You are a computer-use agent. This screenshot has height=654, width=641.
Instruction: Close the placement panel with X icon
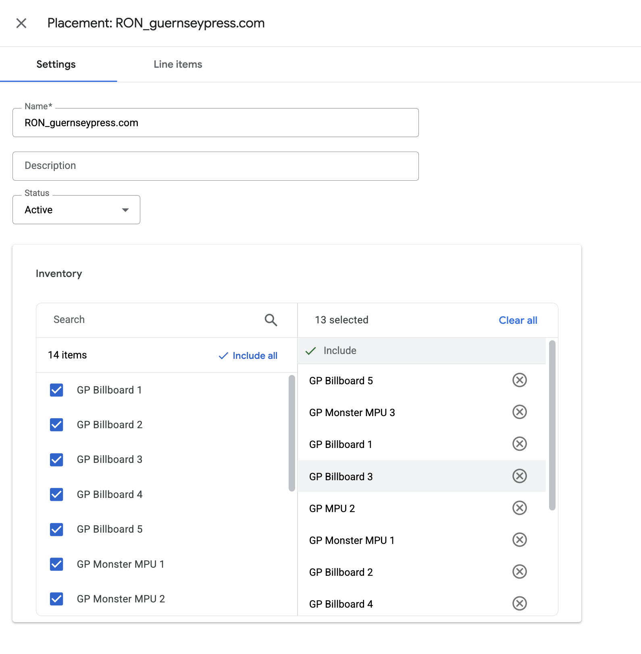pyautogui.click(x=21, y=23)
